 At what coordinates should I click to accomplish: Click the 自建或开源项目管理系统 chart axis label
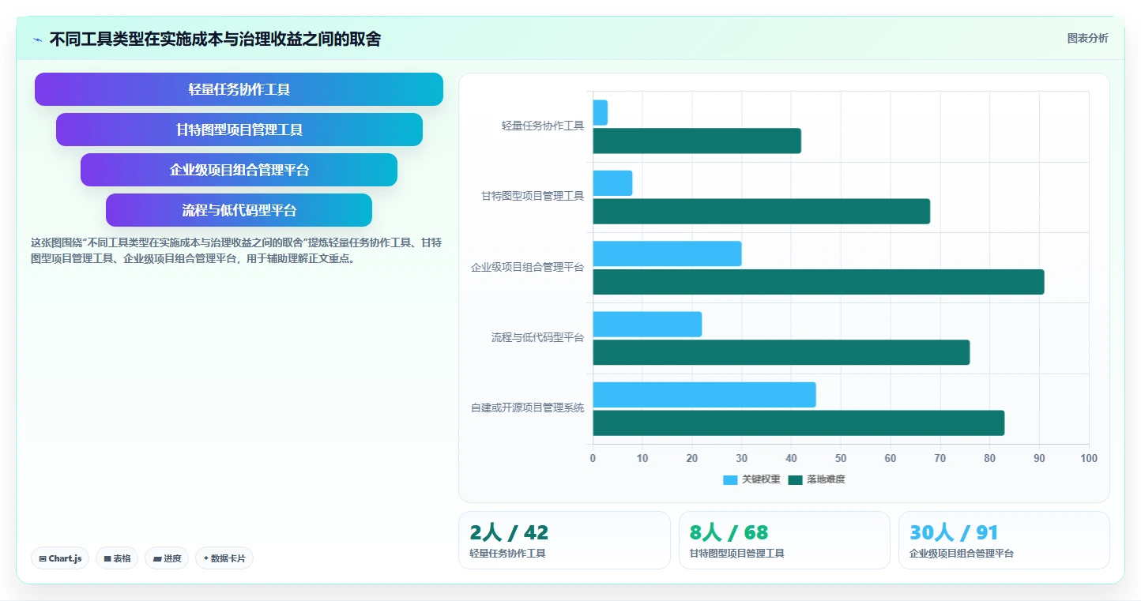point(528,408)
